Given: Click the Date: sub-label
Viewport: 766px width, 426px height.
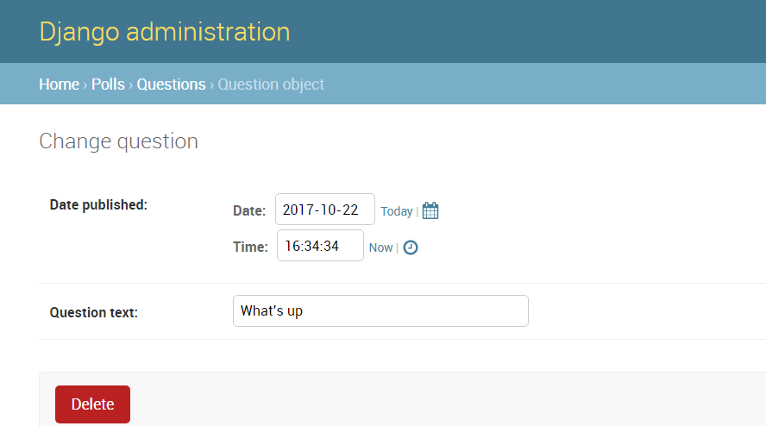Looking at the screenshot, I should [249, 210].
